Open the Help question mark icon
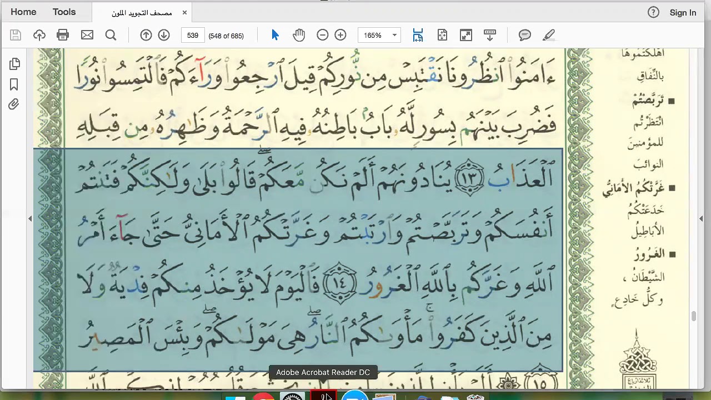 point(653,12)
